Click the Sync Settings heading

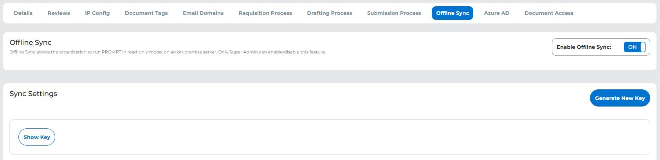pos(33,94)
